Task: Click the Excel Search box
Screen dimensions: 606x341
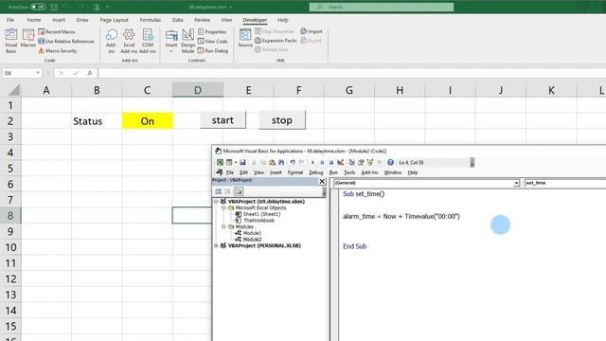Action: 382,7
